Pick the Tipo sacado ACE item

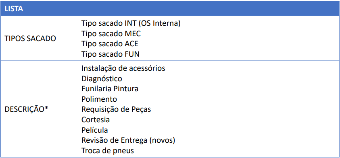pos(110,44)
